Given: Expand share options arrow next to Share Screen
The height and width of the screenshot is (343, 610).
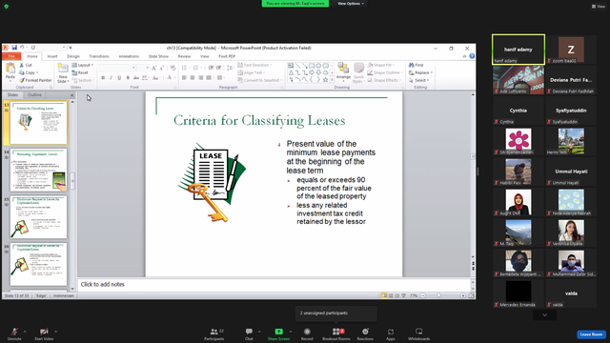Looking at the screenshot, I should (290, 332).
